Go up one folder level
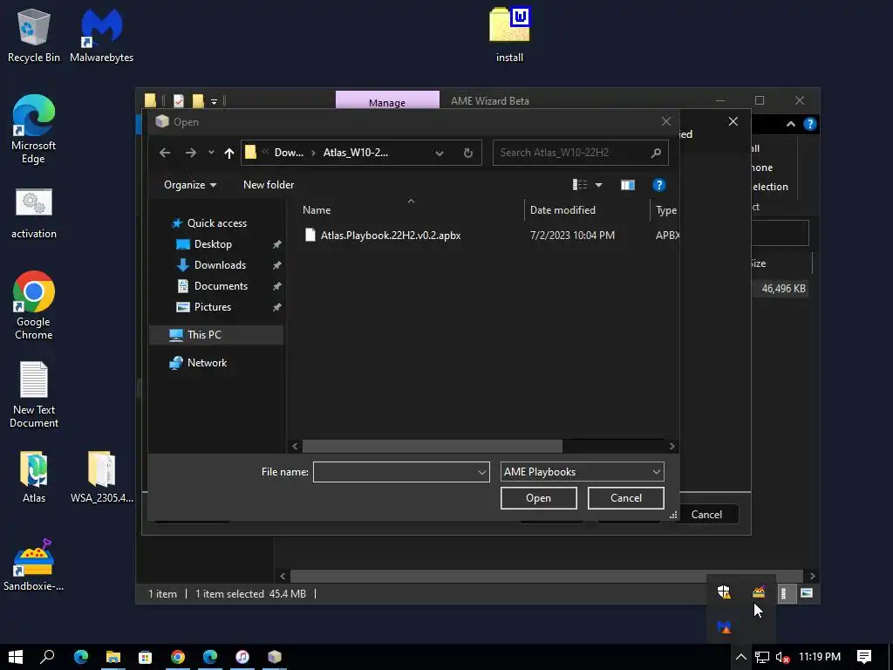Screen dimensions: 893x670 [229, 153]
